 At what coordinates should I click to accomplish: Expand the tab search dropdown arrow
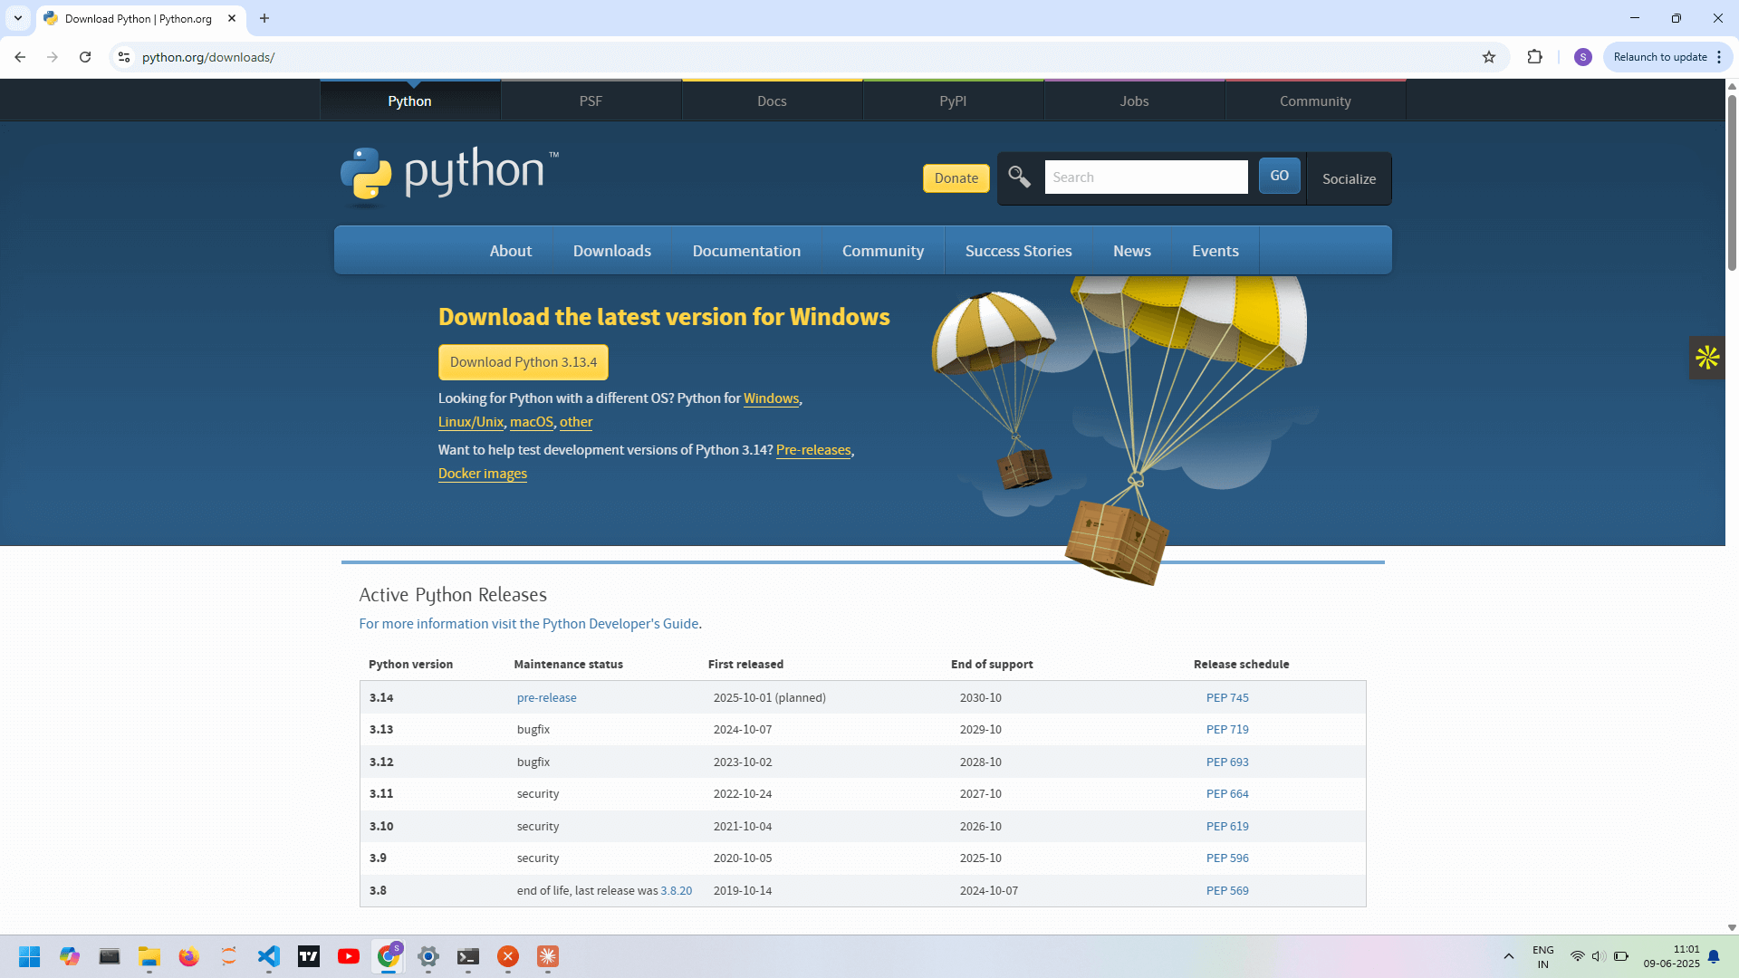tap(18, 18)
